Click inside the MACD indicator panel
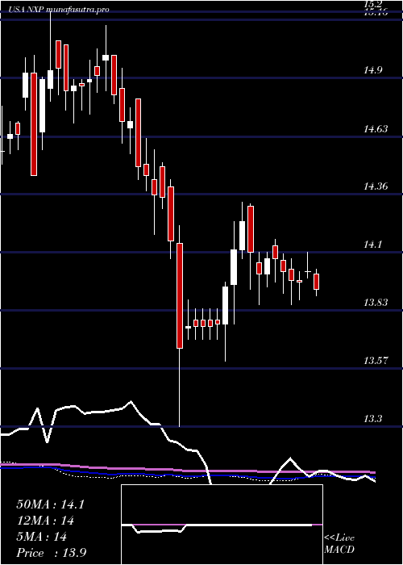 tap(222, 525)
